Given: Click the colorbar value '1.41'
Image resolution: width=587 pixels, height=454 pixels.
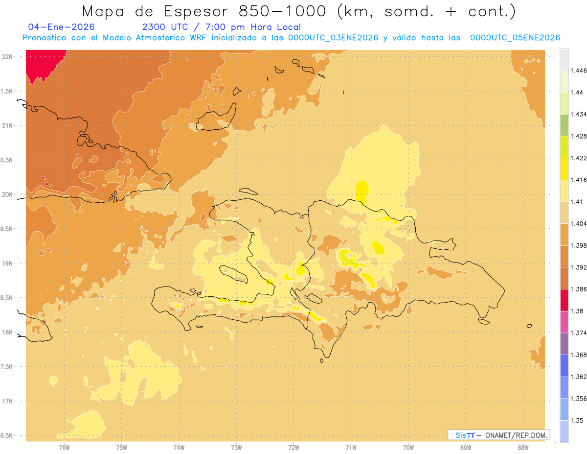Looking at the screenshot, I should click(577, 202).
